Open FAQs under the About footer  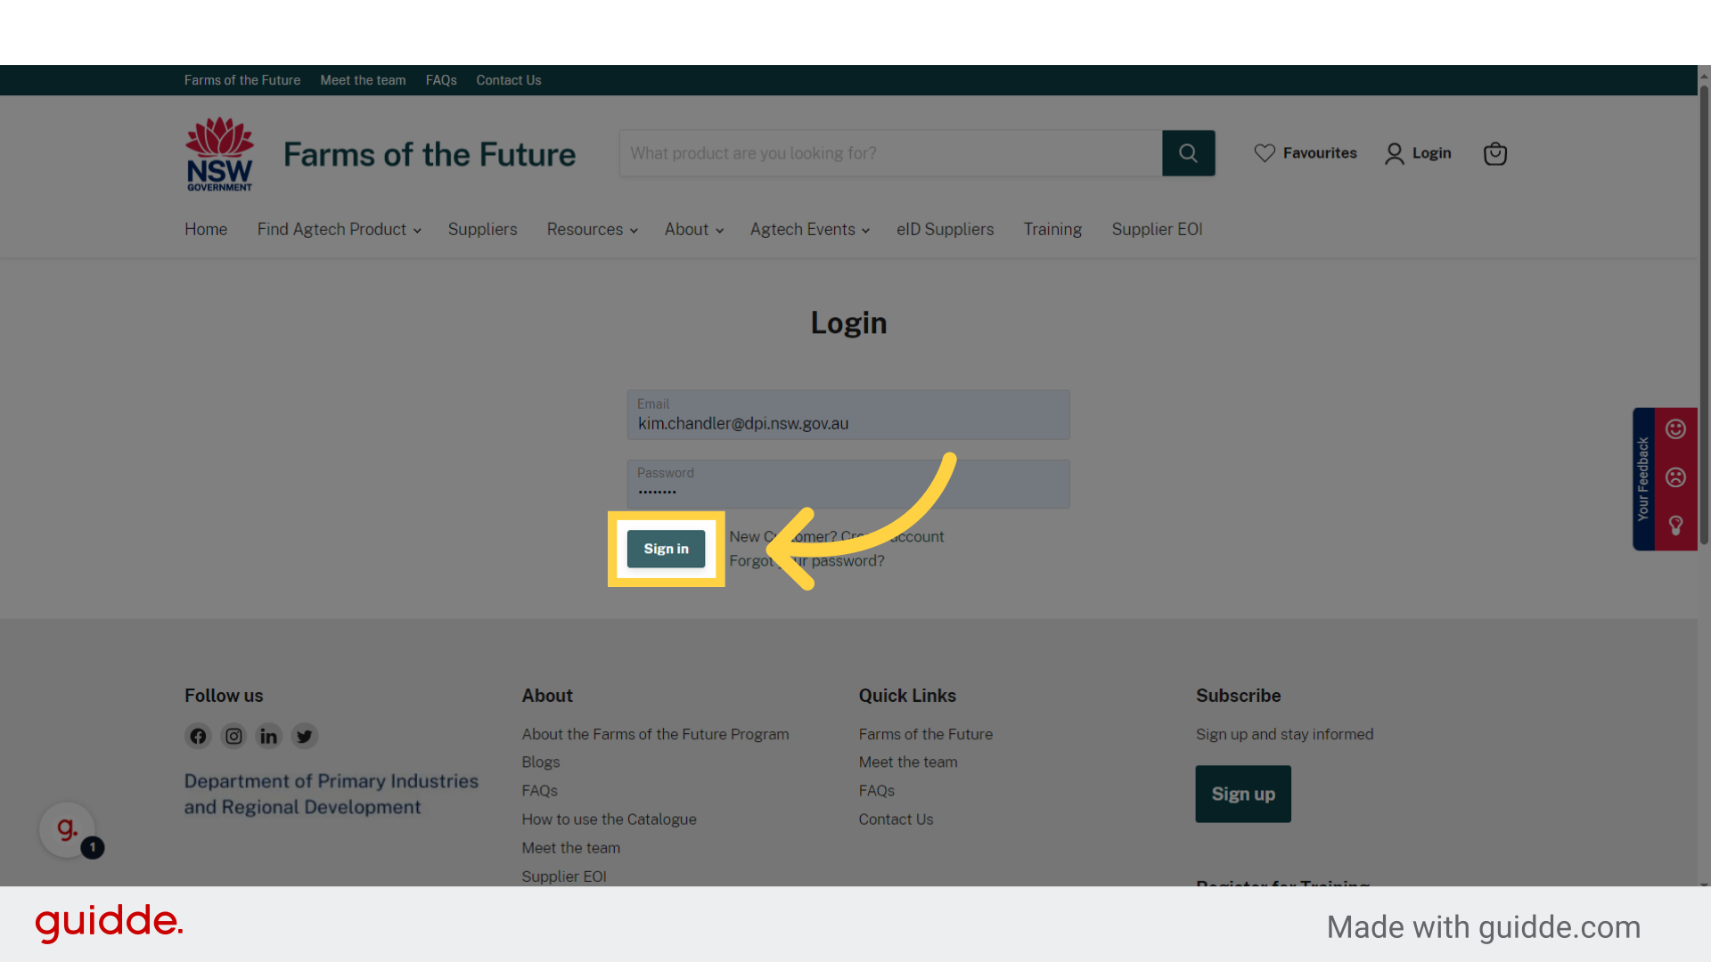pyautogui.click(x=539, y=791)
